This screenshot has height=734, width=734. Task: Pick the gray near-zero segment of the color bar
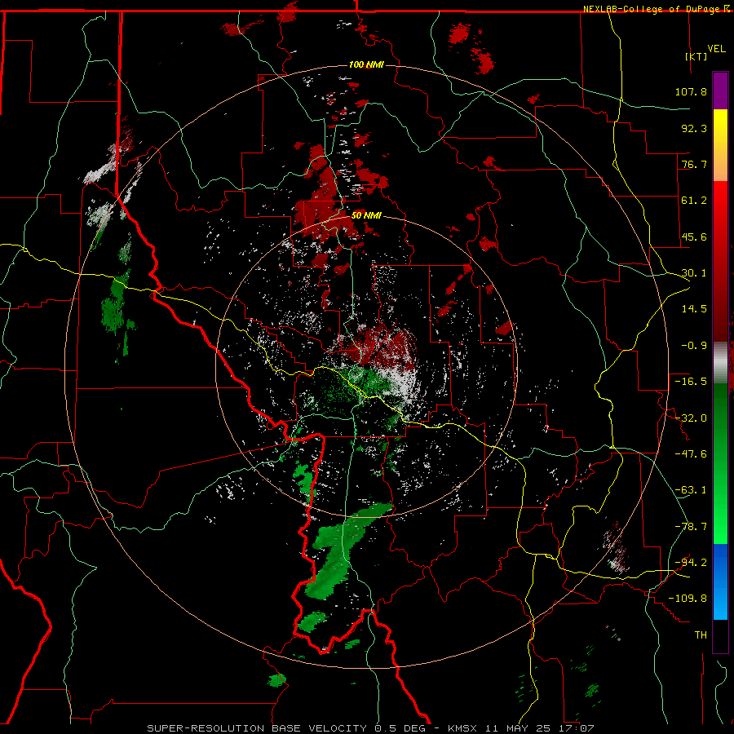coord(720,363)
